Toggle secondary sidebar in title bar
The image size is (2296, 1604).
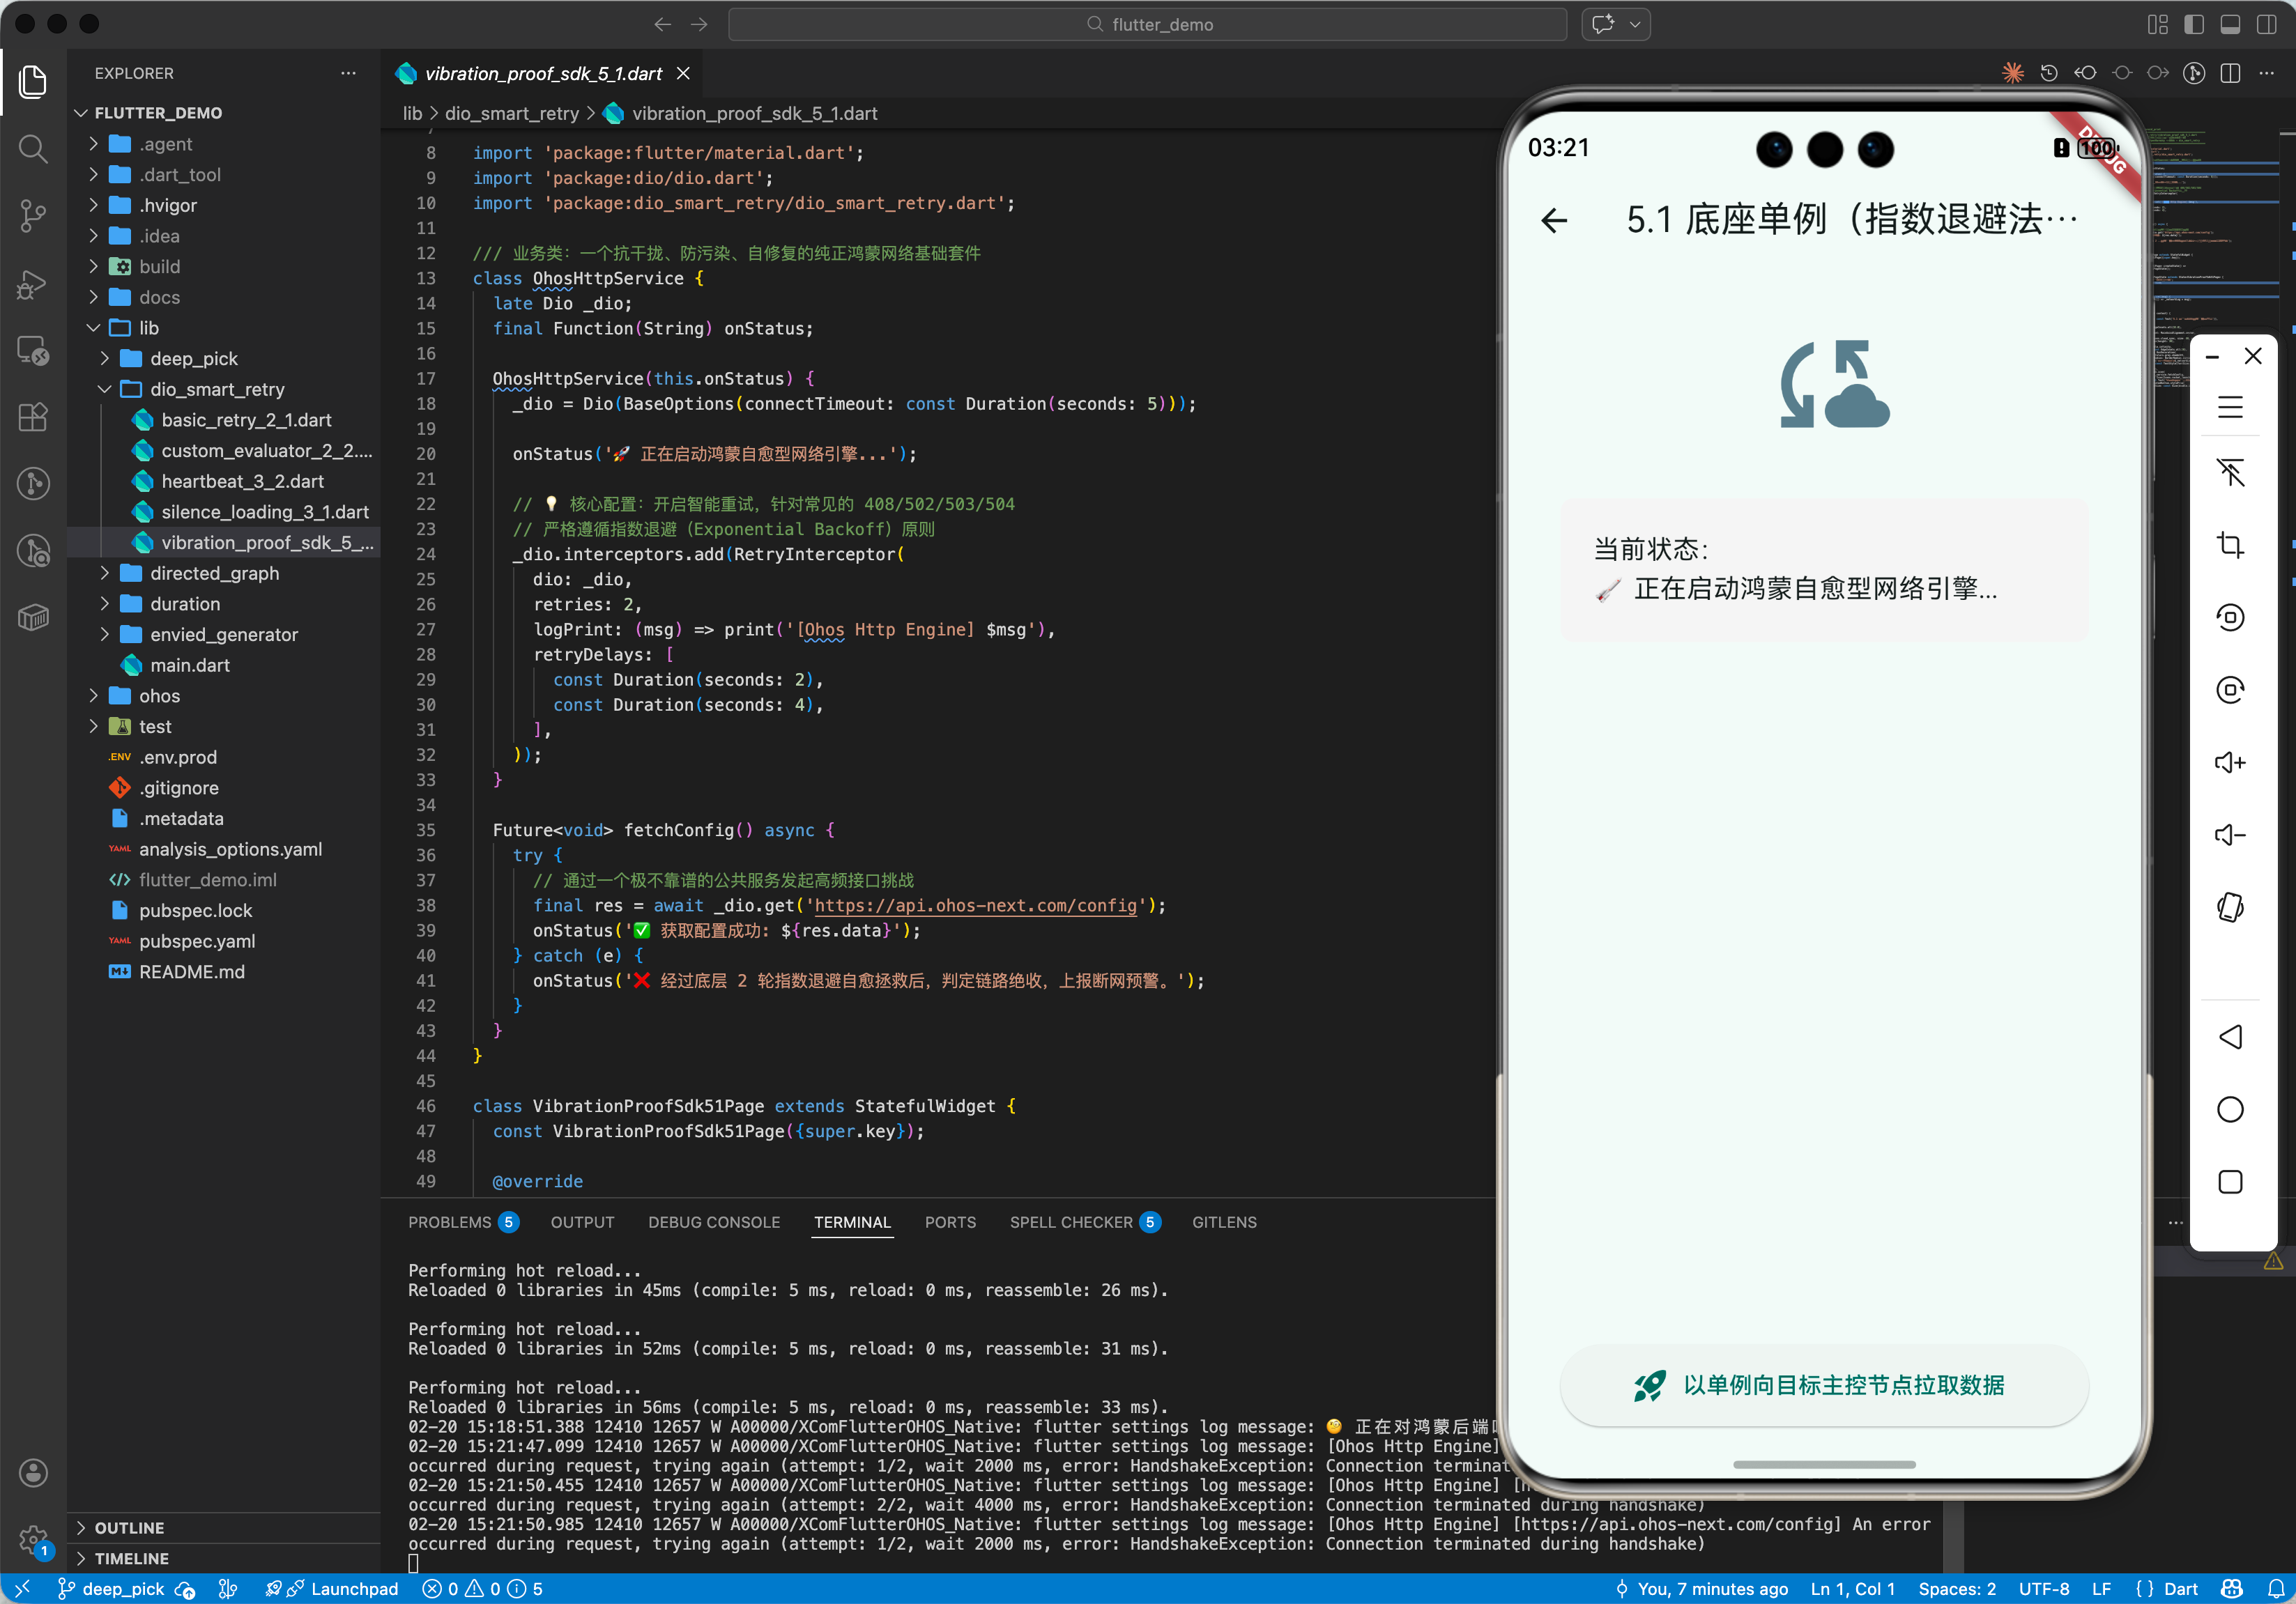[2266, 24]
